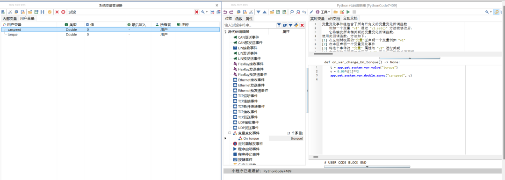Select 按键事件 in the tree

coord(245,160)
